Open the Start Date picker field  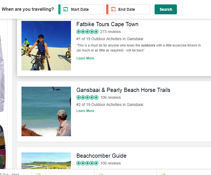(x=83, y=9)
